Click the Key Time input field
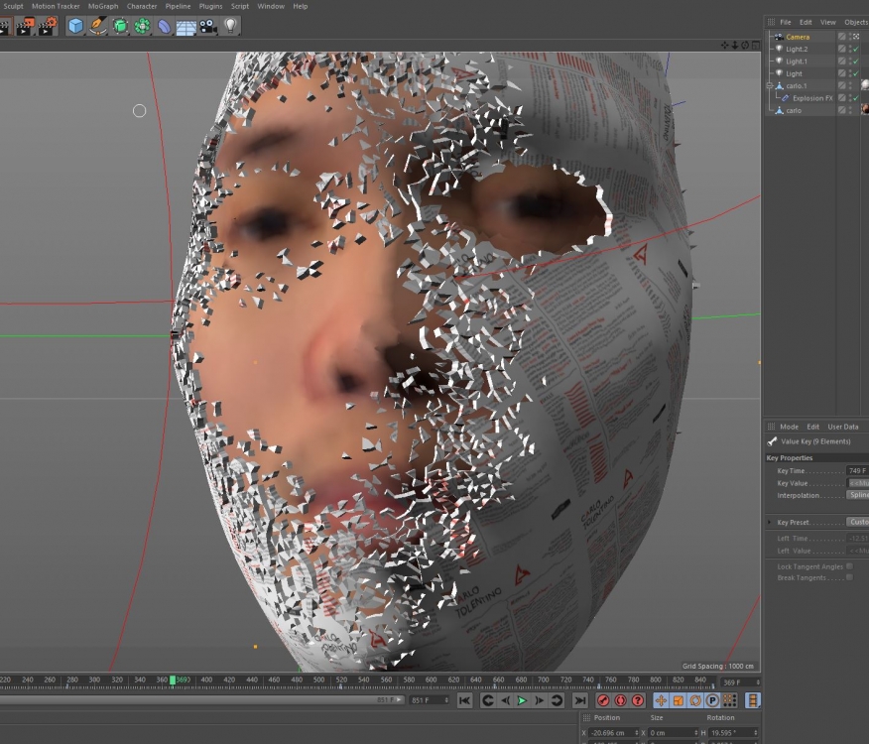Image resolution: width=869 pixels, height=744 pixels. click(x=857, y=470)
